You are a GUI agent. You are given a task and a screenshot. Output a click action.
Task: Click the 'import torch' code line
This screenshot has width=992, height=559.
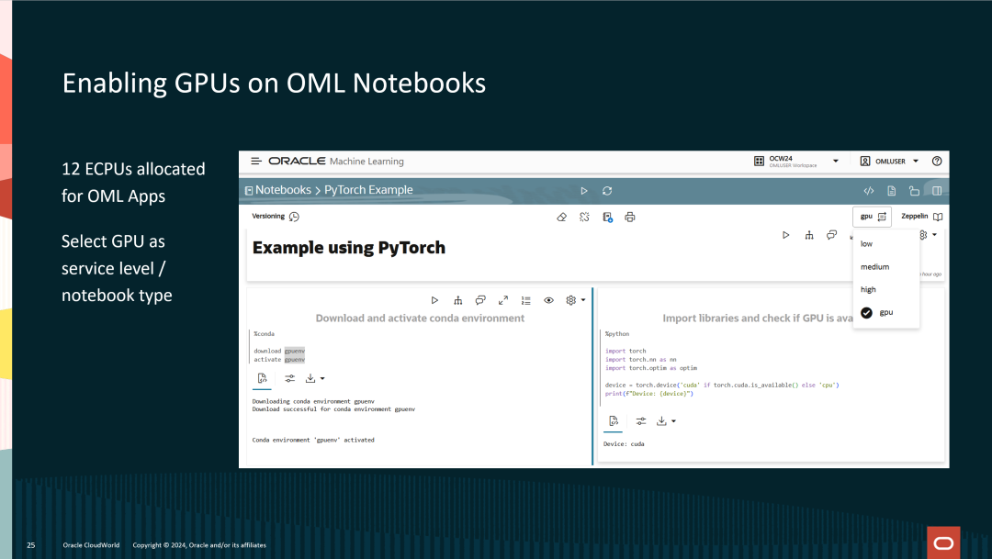pyautogui.click(x=626, y=351)
